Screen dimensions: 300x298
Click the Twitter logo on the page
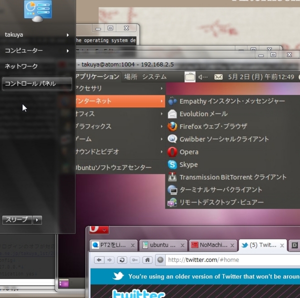(x=138, y=293)
